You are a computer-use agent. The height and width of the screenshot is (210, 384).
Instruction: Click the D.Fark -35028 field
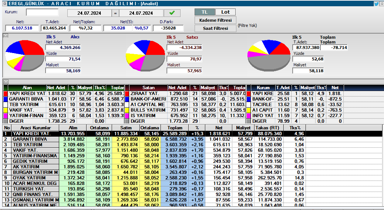tap(168, 28)
